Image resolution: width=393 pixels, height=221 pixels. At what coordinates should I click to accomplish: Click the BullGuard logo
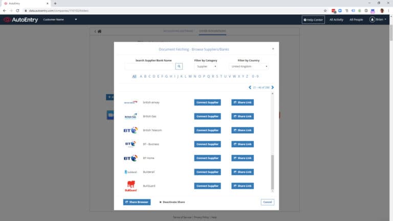coord(130,186)
